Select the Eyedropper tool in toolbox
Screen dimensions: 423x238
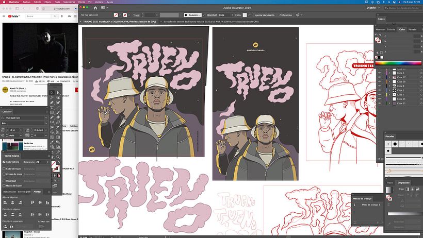coord(52,142)
